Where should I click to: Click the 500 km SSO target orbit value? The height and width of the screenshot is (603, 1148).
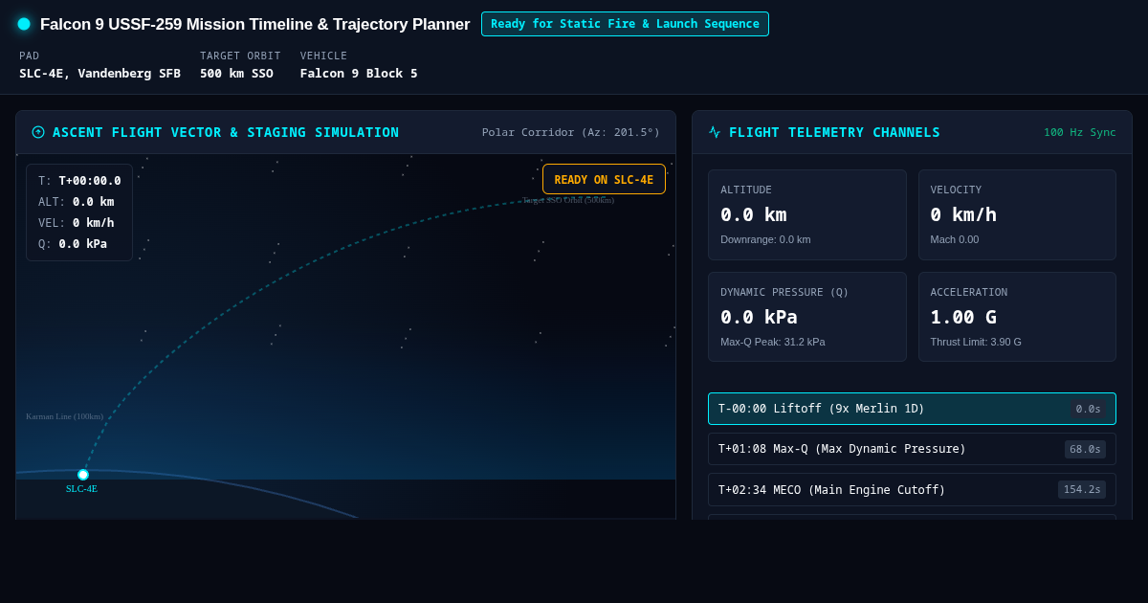[x=236, y=73]
